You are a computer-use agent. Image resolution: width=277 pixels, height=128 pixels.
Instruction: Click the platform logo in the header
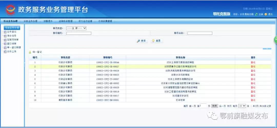point(11,10)
